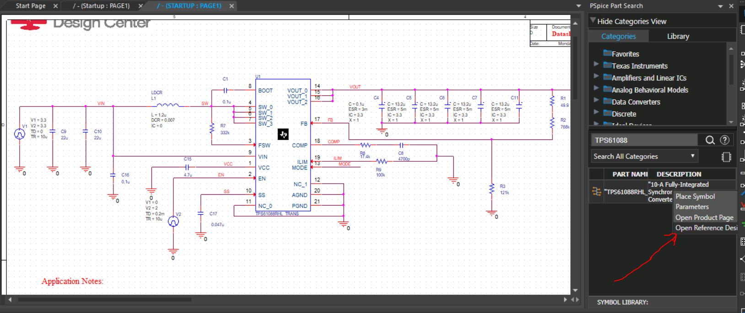The height and width of the screenshot is (313, 745).
Task: Select the U1 TPS61088RHL_TRANS chip body
Action: click(x=283, y=145)
